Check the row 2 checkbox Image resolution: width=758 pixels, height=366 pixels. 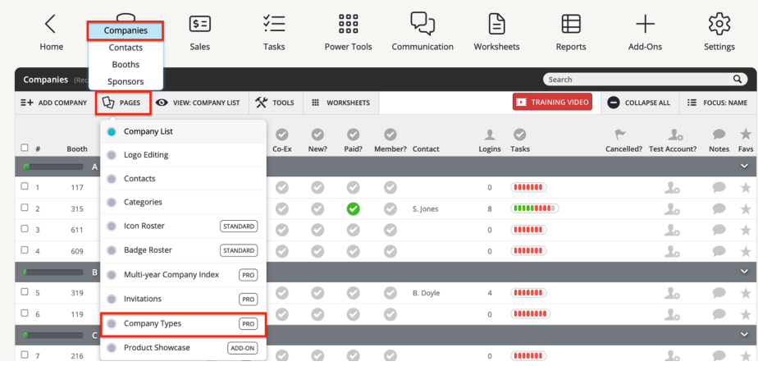(25, 208)
